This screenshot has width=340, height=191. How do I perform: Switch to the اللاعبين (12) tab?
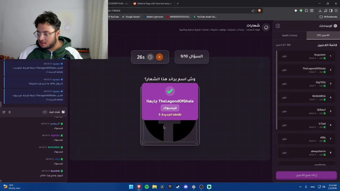click(x=323, y=35)
